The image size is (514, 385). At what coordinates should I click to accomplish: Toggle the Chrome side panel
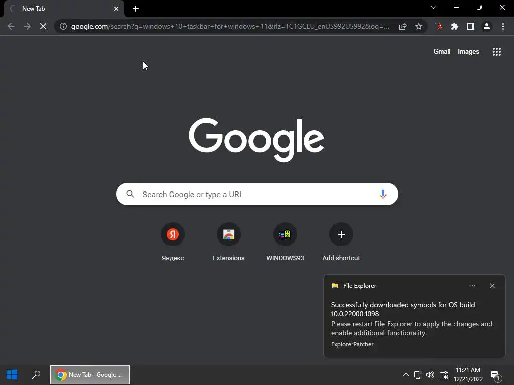point(471,26)
